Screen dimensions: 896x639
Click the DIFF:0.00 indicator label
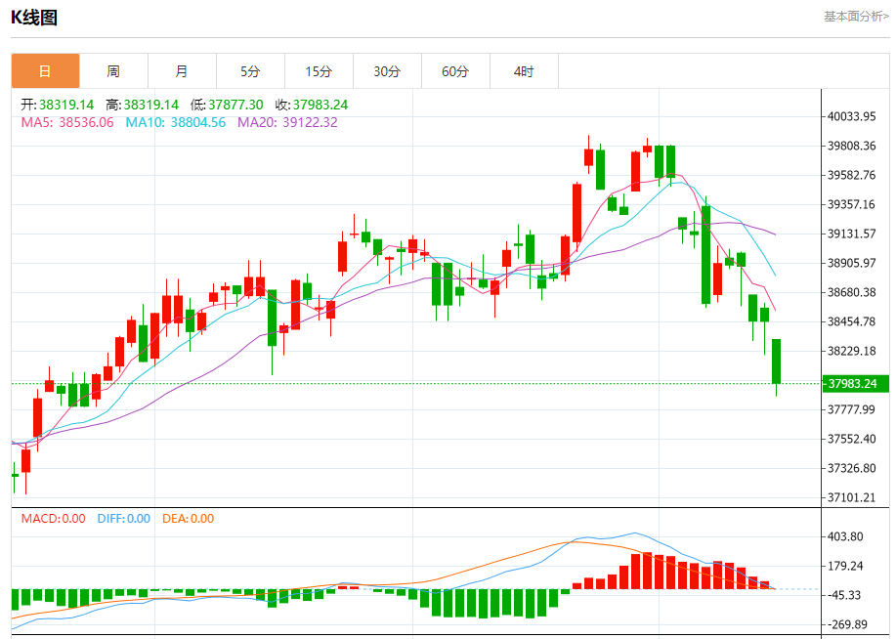123,519
